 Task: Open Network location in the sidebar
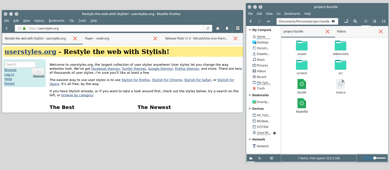pyautogui.click(x=260, y=146)
